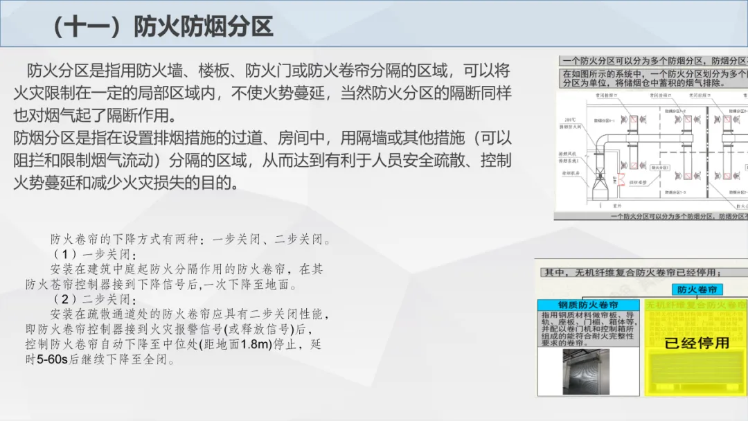
Task: Click the line starting 安装在疏散通道处的防火卷帘
Action: pos(190,314)
